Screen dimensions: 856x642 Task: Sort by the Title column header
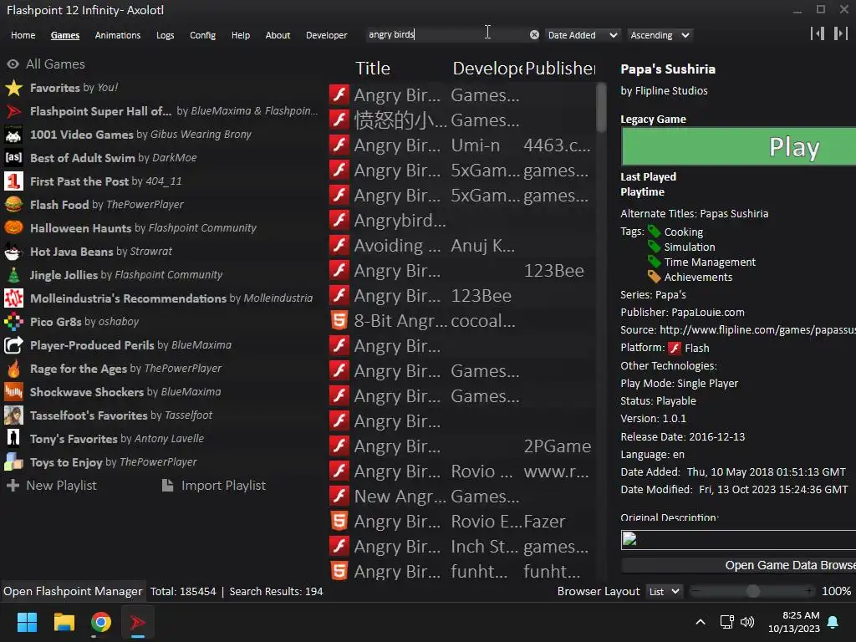pos(373,69)
